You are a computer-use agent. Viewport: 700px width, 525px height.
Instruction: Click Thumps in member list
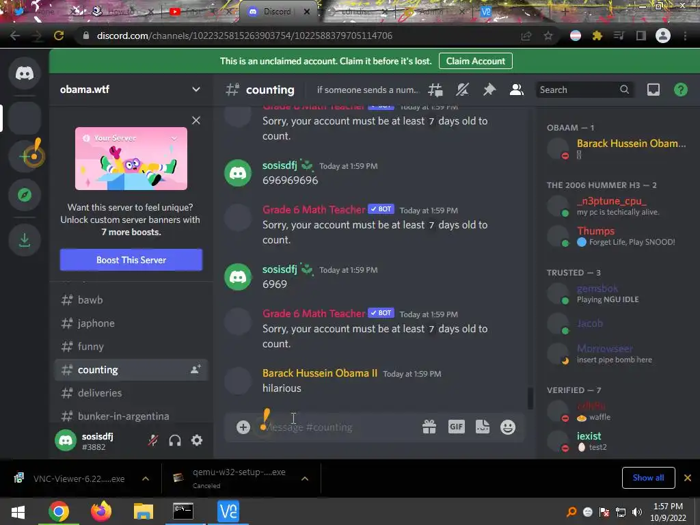click(617, 236)
